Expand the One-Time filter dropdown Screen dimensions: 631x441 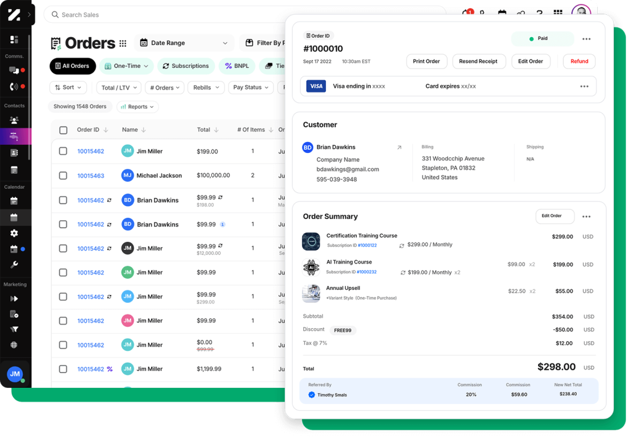(x=126, y=66)
